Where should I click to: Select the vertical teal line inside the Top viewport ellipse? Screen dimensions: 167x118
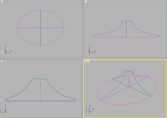point(41,19)
